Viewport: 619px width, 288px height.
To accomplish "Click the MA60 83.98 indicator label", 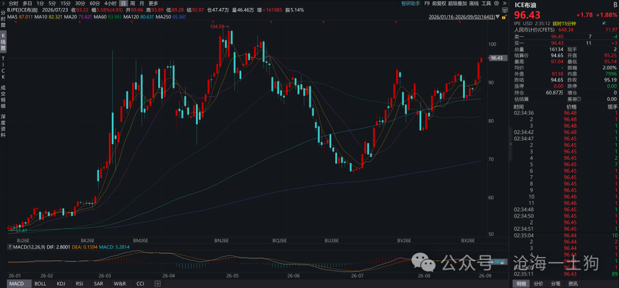I will [108, 17].
